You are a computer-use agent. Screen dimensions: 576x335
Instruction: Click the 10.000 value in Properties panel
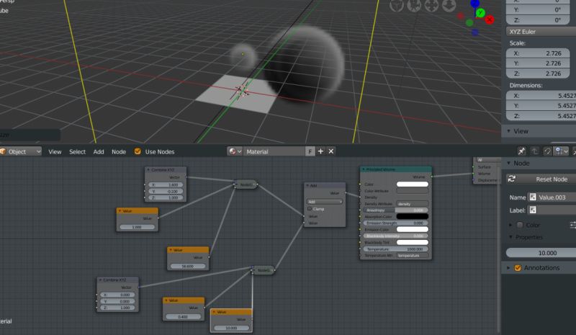541,253
